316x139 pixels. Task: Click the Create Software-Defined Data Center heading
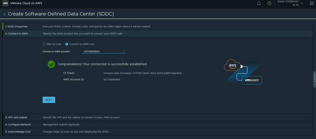pyautogui.click(x=61, y=14)
